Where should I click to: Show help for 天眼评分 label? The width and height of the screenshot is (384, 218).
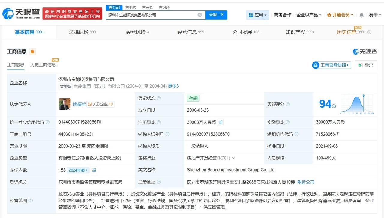[288, 104]
